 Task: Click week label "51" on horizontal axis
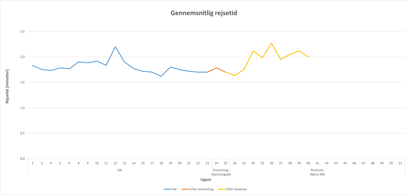[400, 163]
